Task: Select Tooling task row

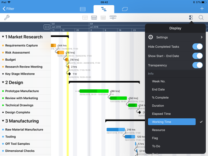Action: (x=26, y=136)
